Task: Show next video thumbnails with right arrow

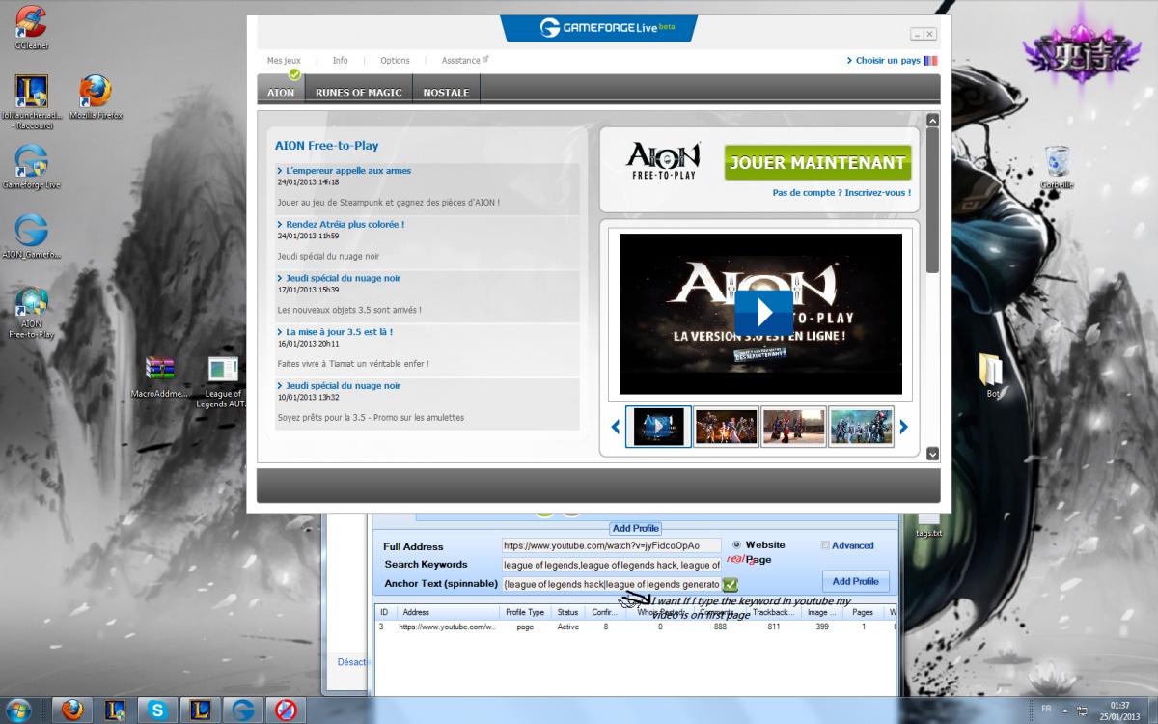Action: pos(903,427)
